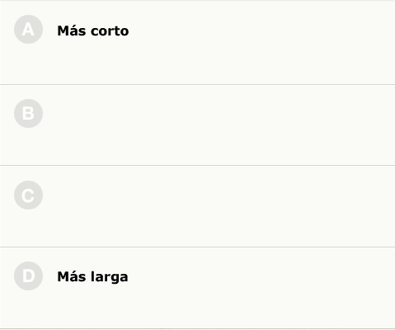Select the 'Más corto' answer text
395x330 pixels.
pyautogui.click(x=93, y=31)
